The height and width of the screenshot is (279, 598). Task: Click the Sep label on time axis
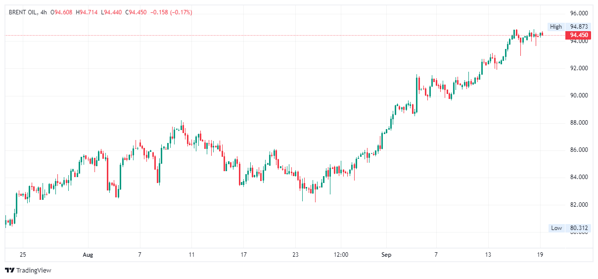coord(386,255)
